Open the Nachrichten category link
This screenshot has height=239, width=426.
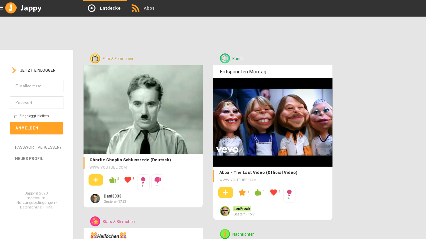(x=243, y=234)
